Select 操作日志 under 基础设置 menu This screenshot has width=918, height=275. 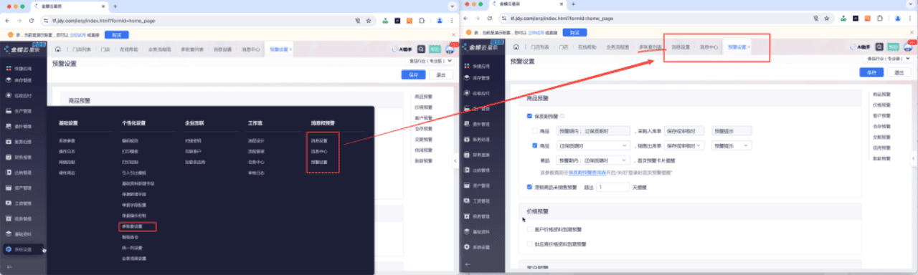pos(67,152)
